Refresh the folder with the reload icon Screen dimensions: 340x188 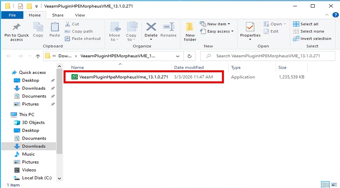(189, 56)
